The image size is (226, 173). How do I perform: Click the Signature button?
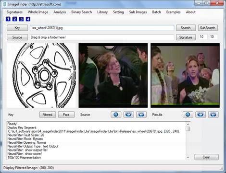coord(186,37)
